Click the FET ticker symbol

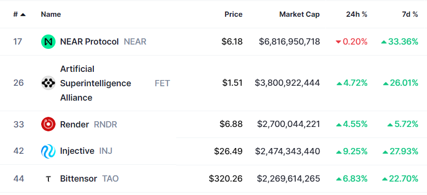[x=162, y=83]
